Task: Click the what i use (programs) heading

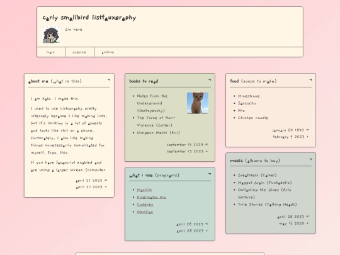Action: click(x=154, y=175)
